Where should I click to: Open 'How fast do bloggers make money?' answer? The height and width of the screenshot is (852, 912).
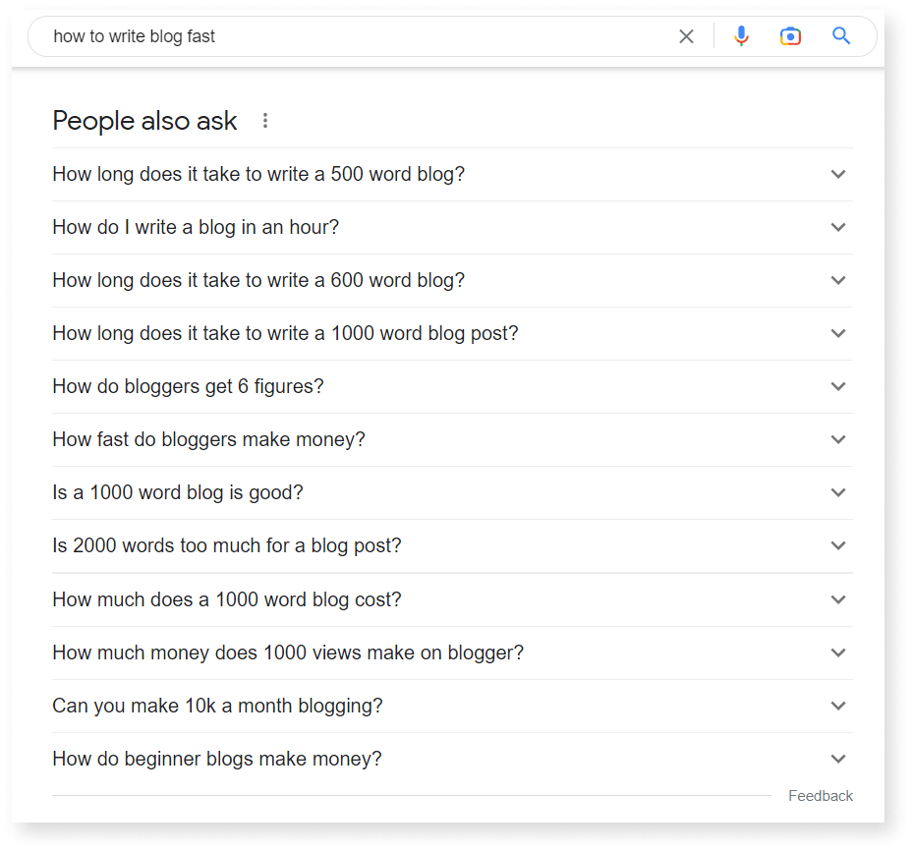coord(208,439)
